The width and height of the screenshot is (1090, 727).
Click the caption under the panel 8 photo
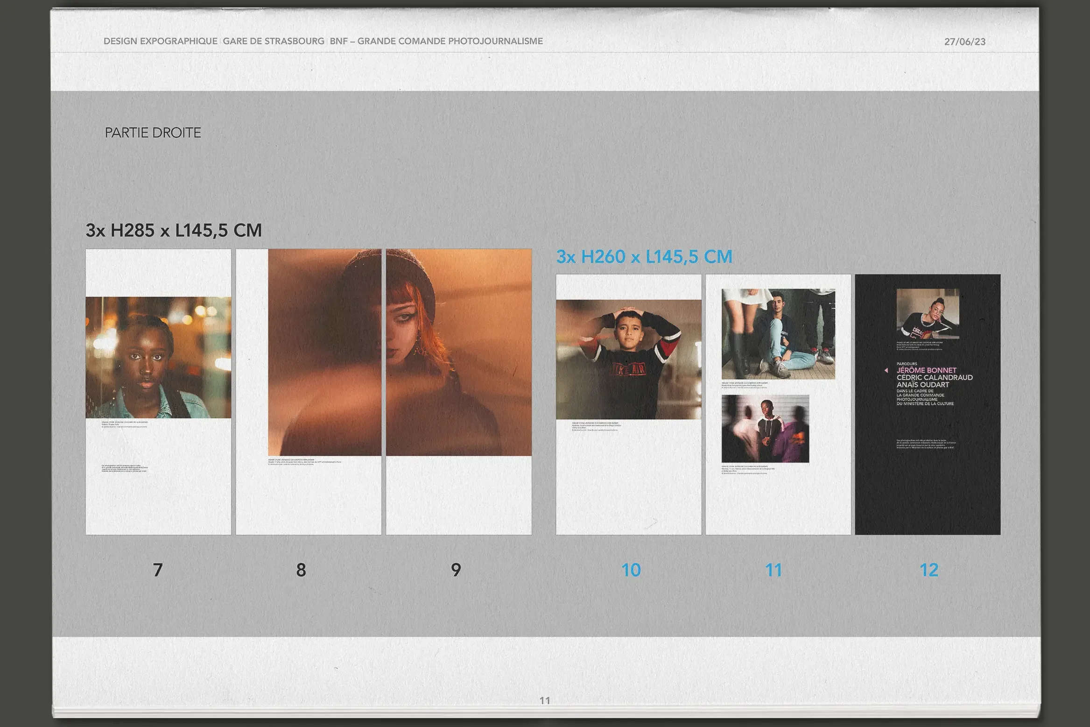click(x=304, y=462)
